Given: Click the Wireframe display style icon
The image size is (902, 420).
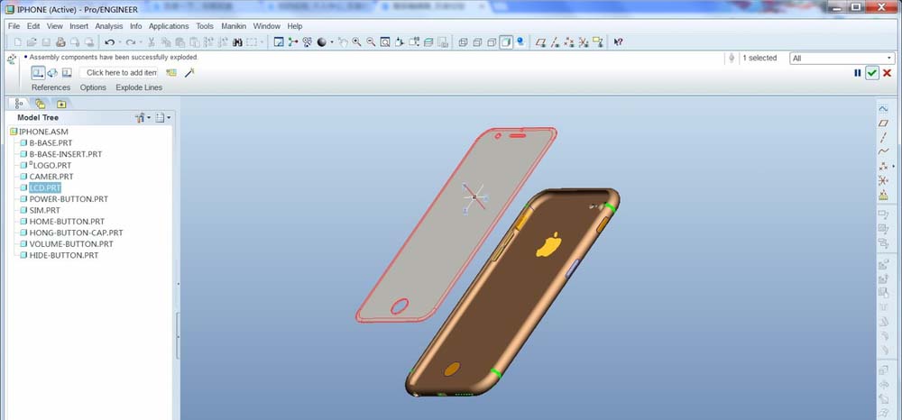Looking at the screenshot, I should pyautogui.click(x=463, y=42).
